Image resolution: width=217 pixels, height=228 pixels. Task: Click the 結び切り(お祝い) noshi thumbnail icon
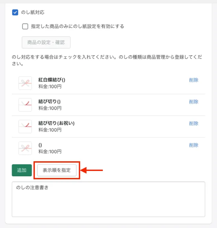coord(25,127)
